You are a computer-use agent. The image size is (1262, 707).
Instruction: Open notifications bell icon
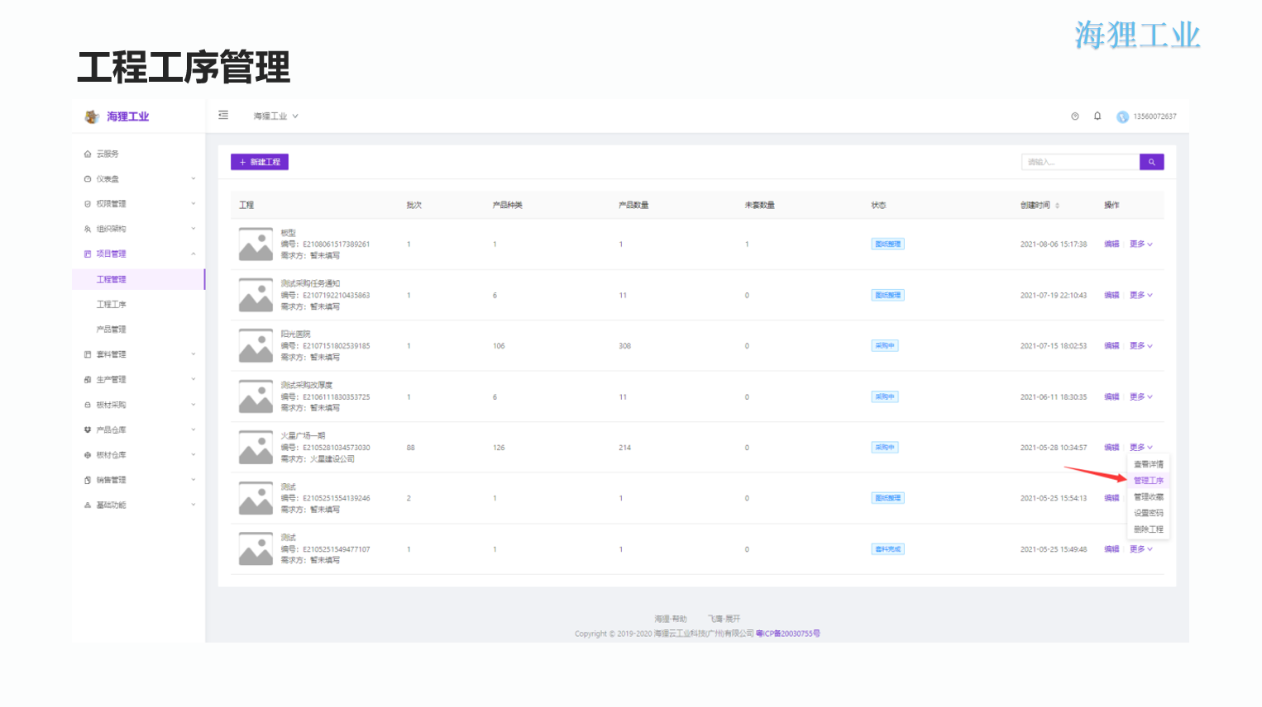click(1097, 116)
